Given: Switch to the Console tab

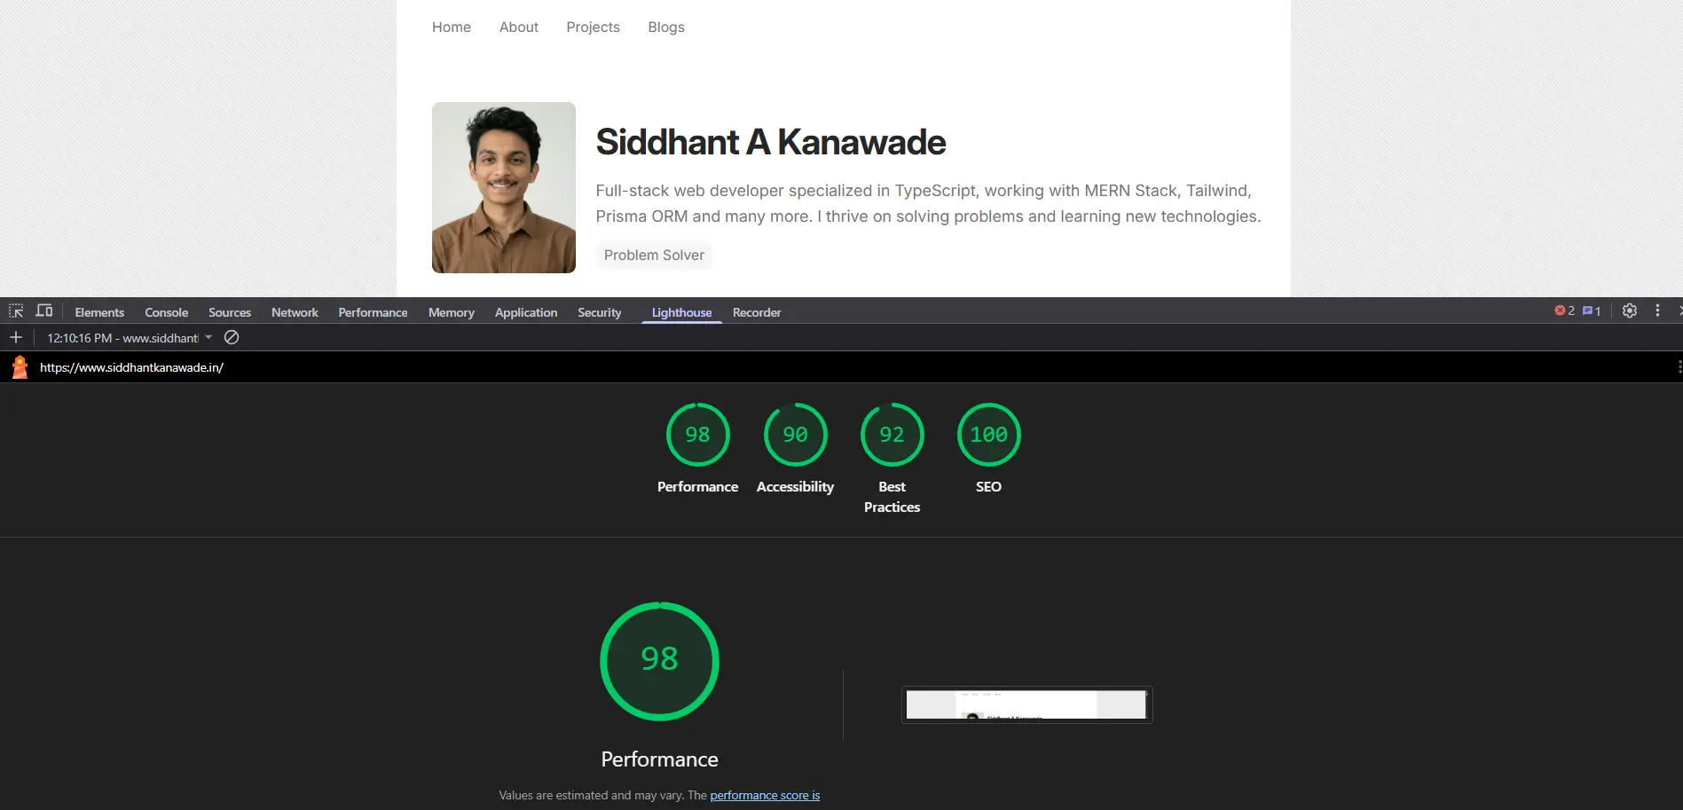Looking at the screenshot, I should coord(166,312).
